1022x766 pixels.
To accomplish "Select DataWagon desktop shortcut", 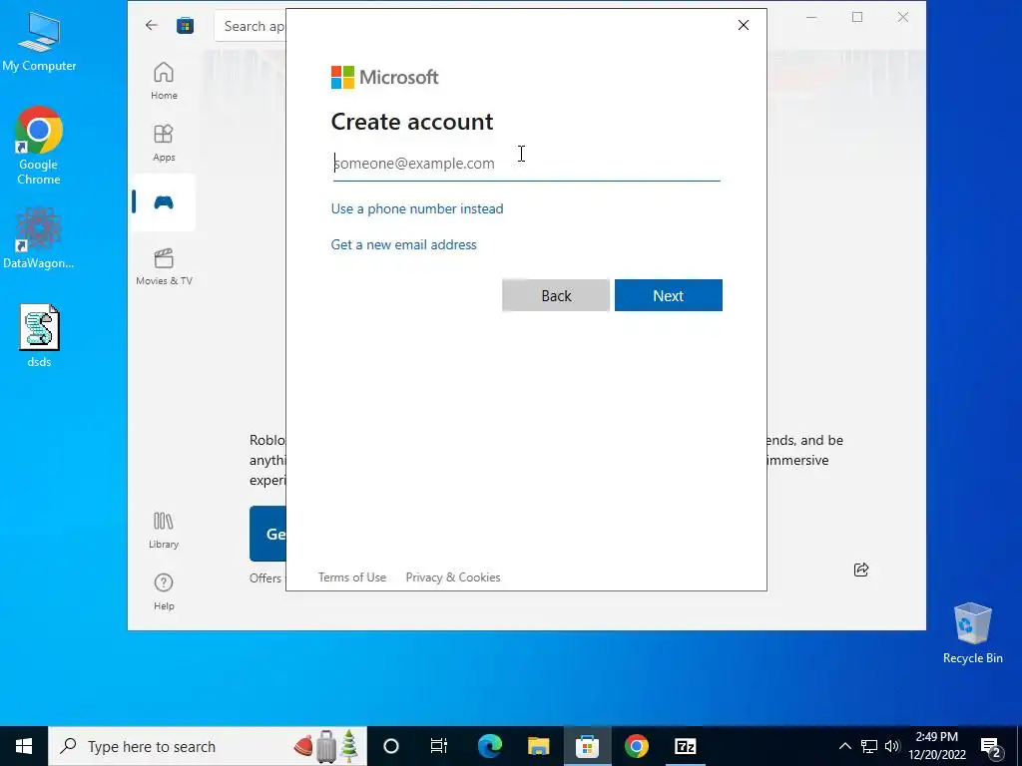I will click(x=39, y=237).
